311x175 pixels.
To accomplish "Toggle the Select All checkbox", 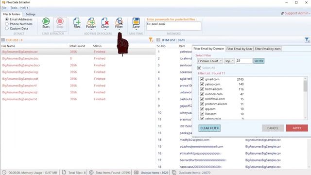I will point(199,68).
